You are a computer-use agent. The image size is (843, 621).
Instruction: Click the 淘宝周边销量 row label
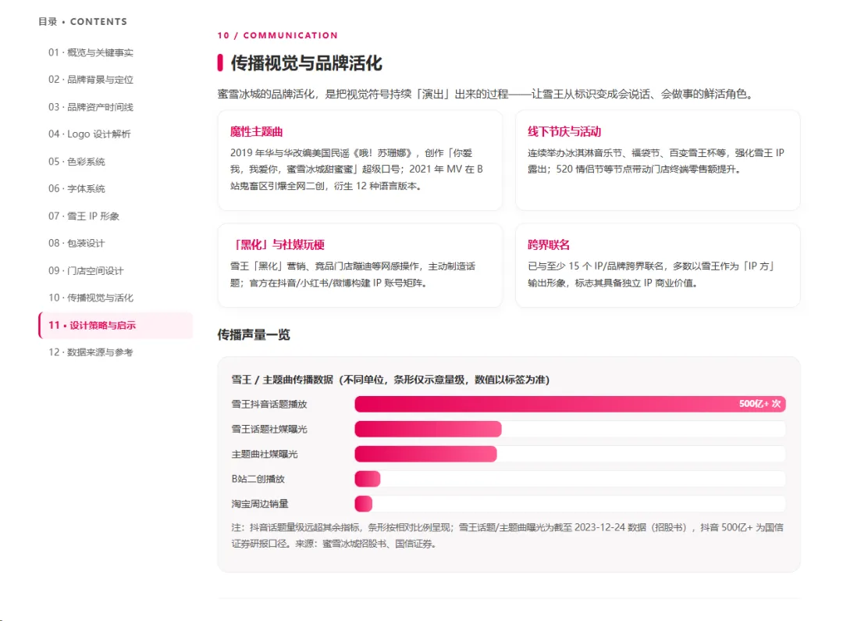[260, 504]
